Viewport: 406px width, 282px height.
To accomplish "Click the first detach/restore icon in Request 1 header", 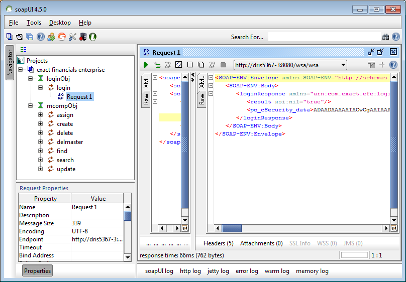I will click(371, 52).
